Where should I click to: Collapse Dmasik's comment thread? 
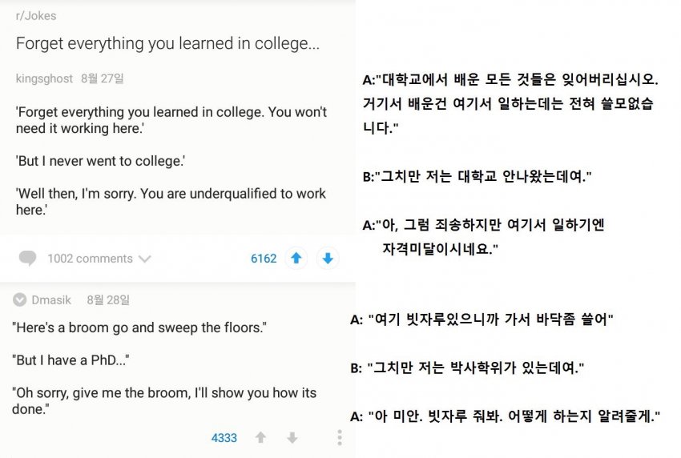click(x=19, y=300)
